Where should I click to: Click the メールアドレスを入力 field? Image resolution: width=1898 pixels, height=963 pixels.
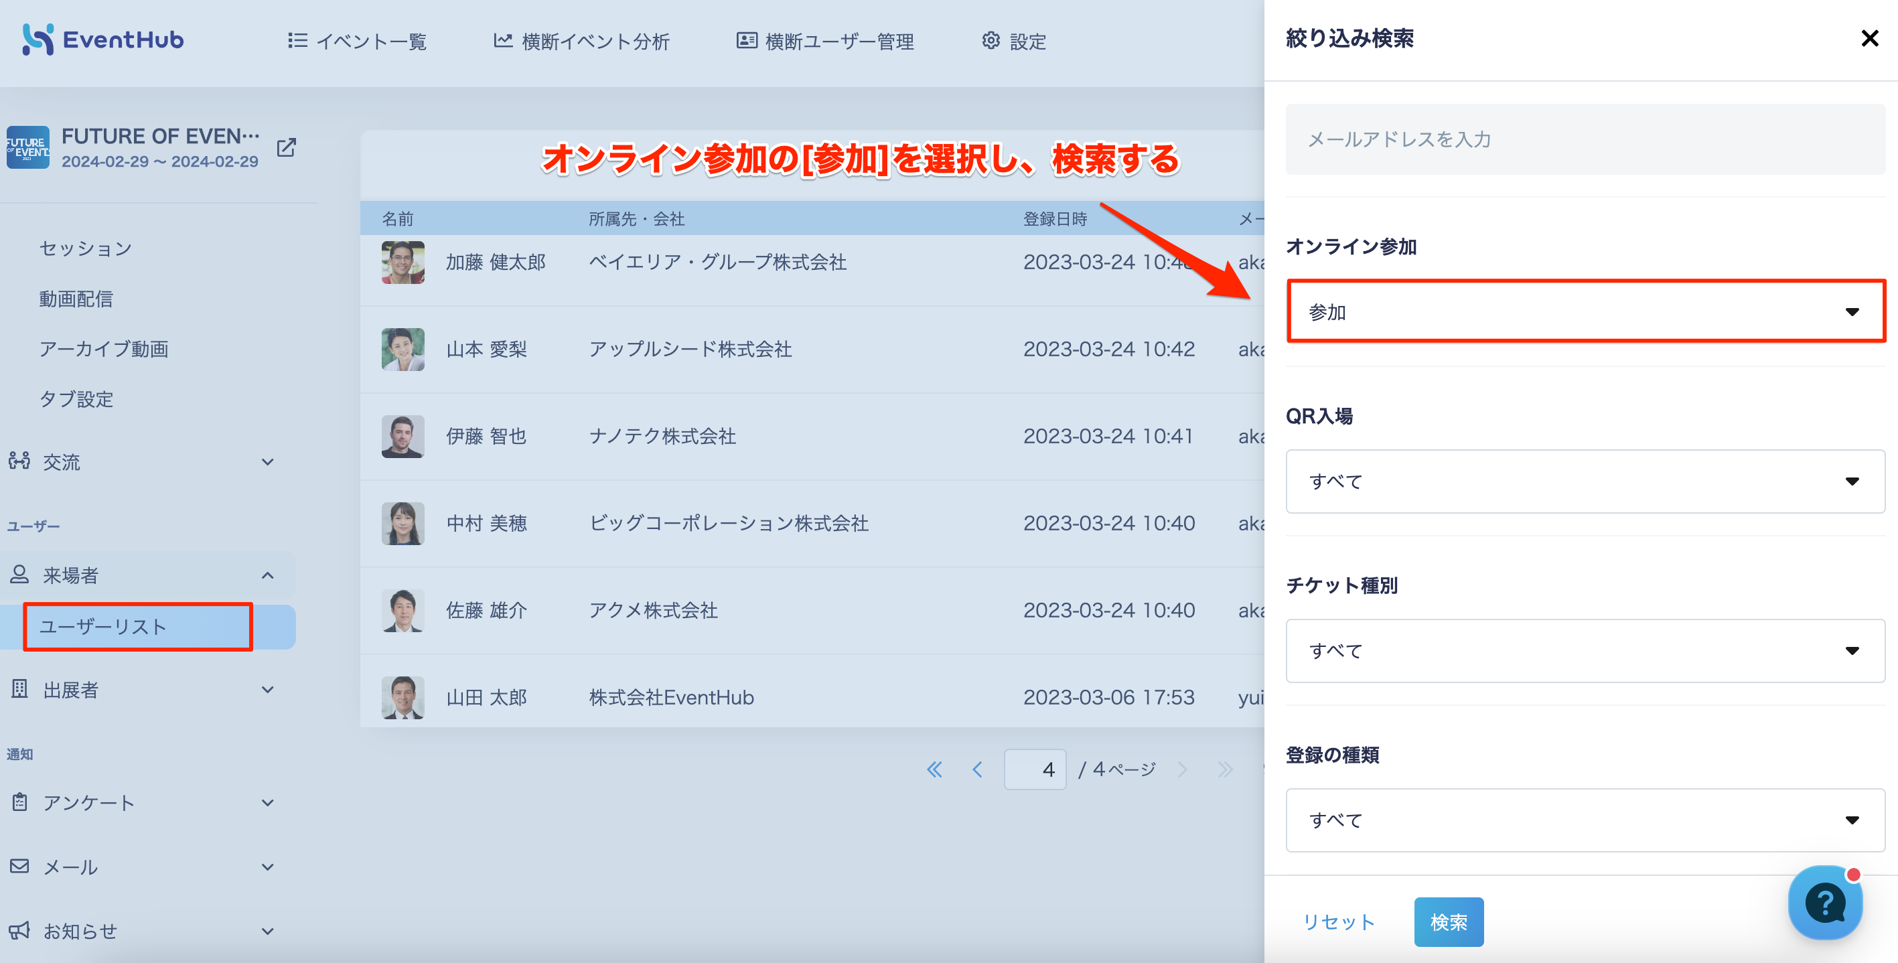coord(1585,139)
